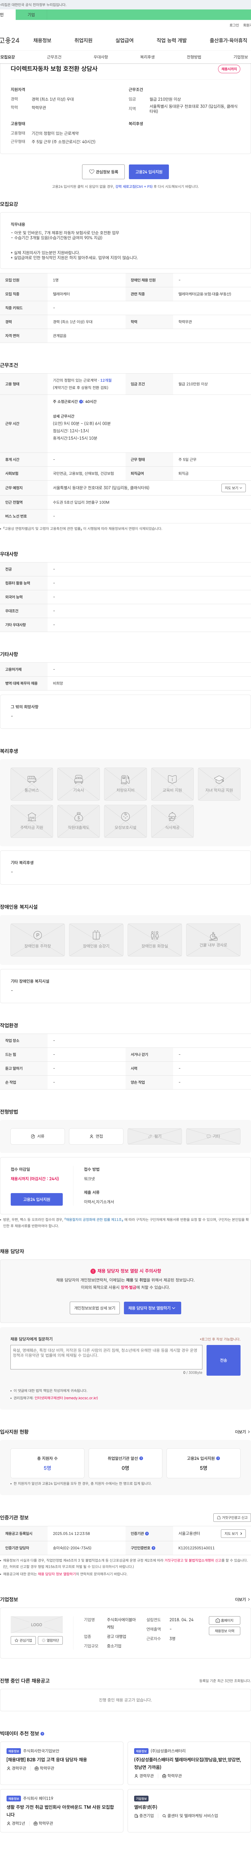Click the 12개월 contract period text

point(106,380)
